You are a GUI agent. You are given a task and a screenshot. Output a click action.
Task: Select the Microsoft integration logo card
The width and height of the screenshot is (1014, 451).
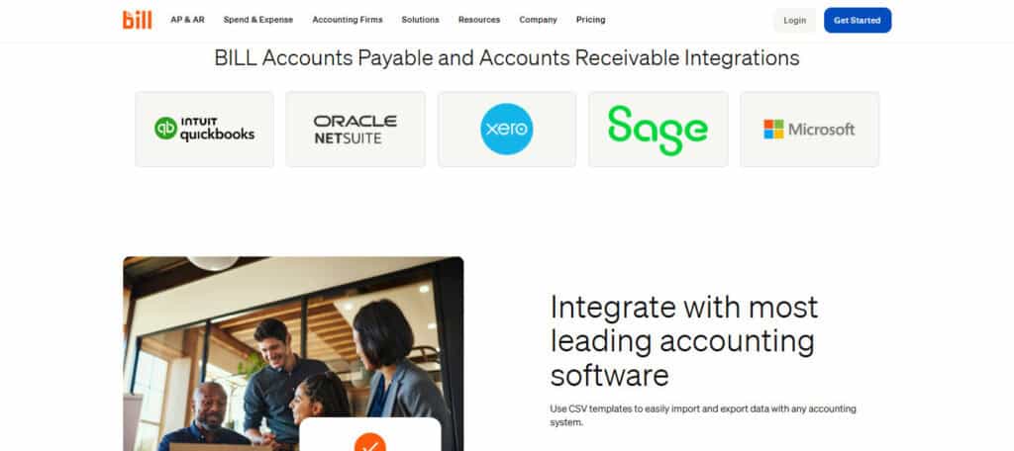(810, 130)
